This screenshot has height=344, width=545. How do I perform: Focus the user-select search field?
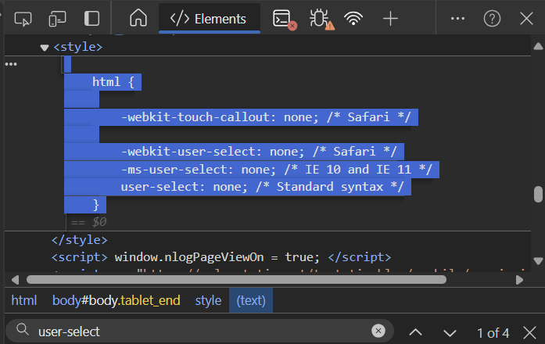(200, 331)
